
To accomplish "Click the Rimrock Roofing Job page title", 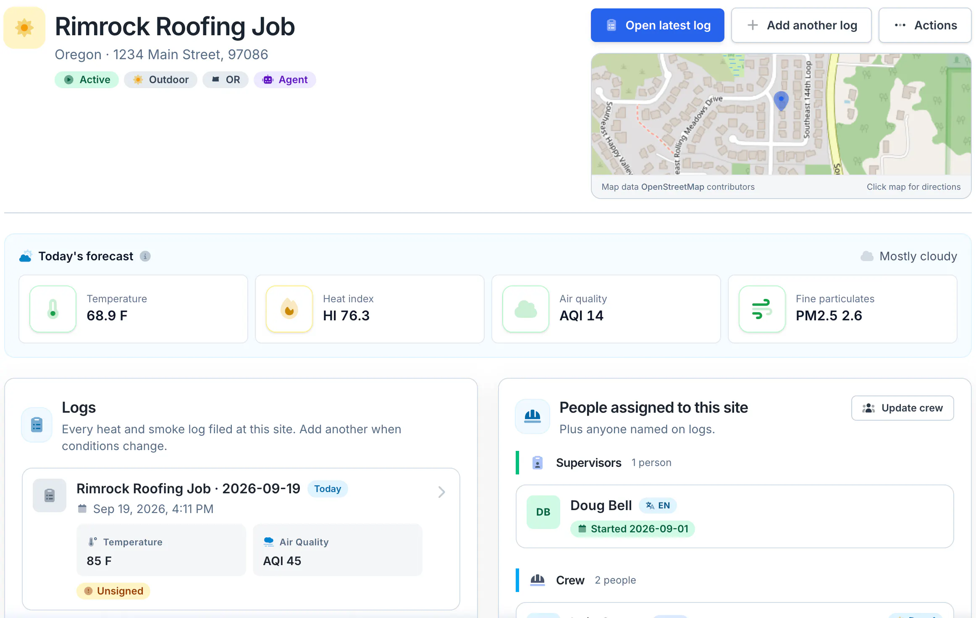I will (175, 26).
